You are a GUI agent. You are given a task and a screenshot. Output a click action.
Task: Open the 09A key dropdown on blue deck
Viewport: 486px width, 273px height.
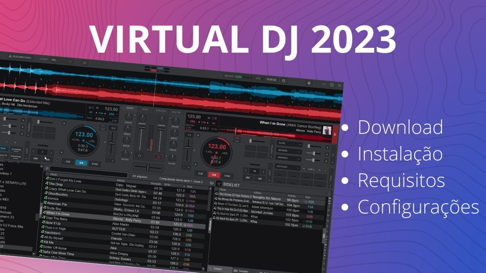pyautogui.click(x=114, y=114)
